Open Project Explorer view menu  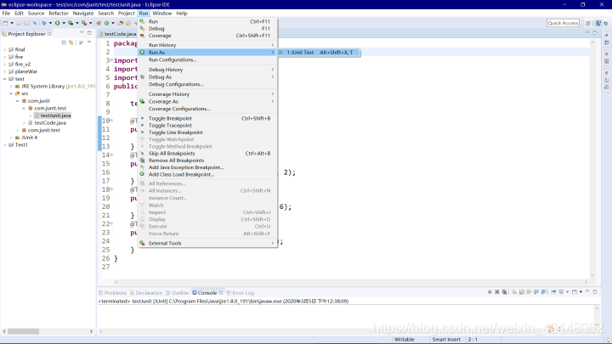click(x=89, y=42)
